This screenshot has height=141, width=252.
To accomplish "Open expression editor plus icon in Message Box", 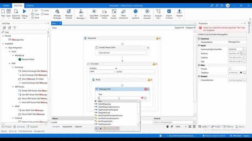I will tap(145, 98).
